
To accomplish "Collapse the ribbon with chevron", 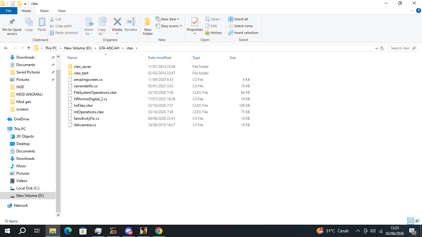I will click(412, 10).
